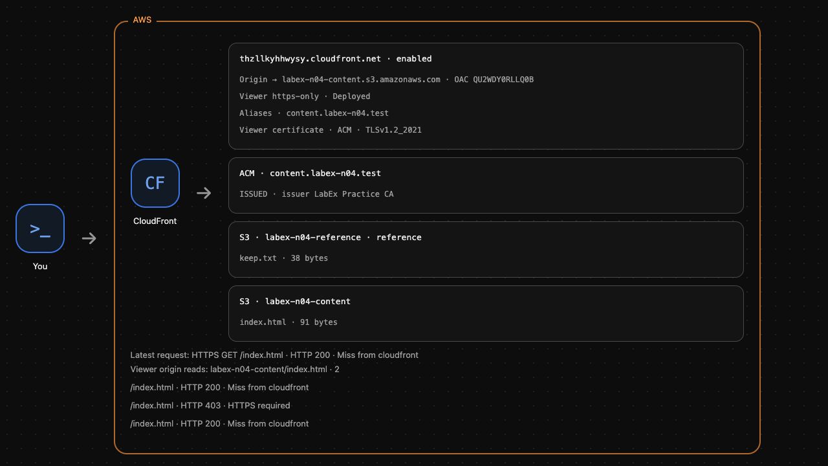The height and width of the screenshot is (466, 828).
Task: Select the "Viewer origin reads" line
Action: 235,370
